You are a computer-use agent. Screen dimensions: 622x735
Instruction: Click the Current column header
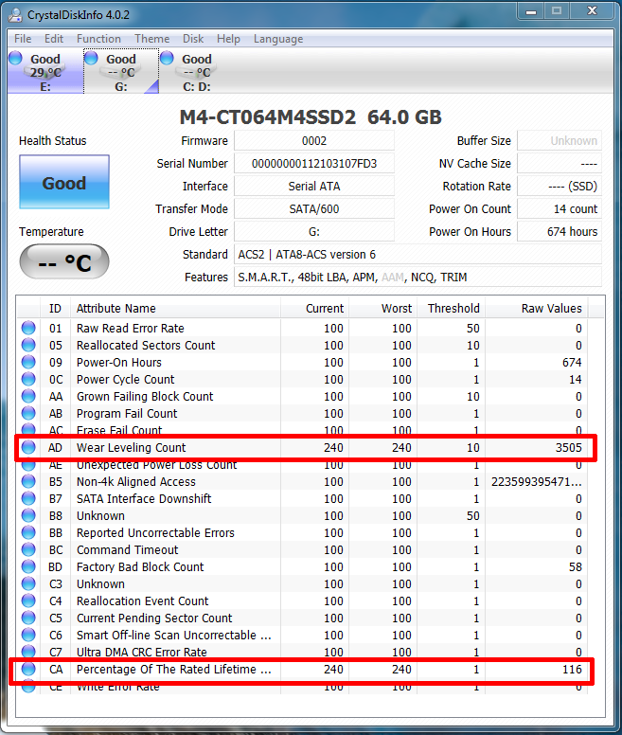click(314, 309)
